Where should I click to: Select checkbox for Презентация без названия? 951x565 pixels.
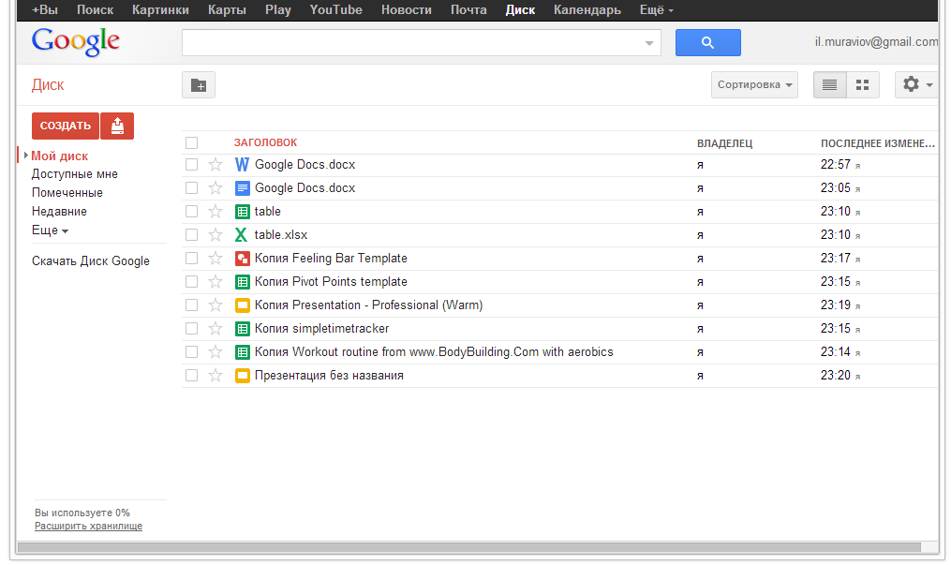[192, 376]
